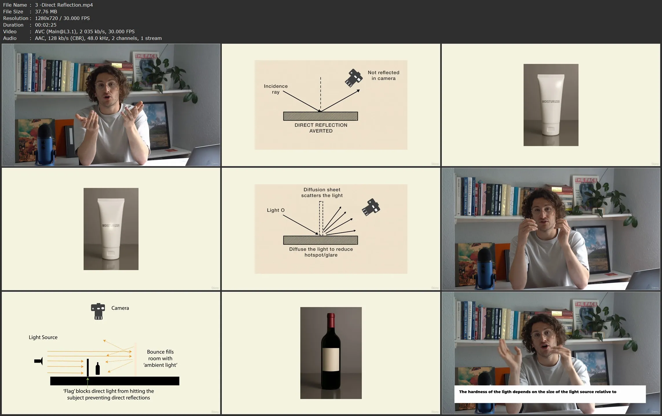
Task: Open the flag and bounce light diagram thumbnail
Action: point(111,353)
